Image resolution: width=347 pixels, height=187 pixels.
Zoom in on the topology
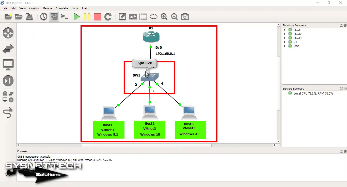point(164,17)
